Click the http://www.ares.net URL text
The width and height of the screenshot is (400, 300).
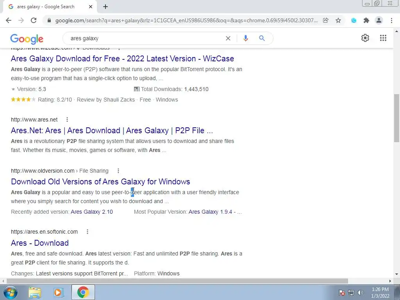pyautogui.click(x=34, y=120)
